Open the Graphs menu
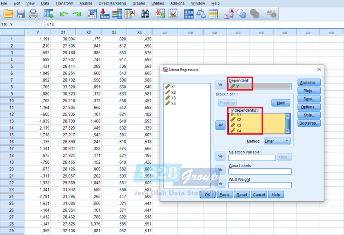This screenshot has width=344, height=235. click(x=138, y=3)
